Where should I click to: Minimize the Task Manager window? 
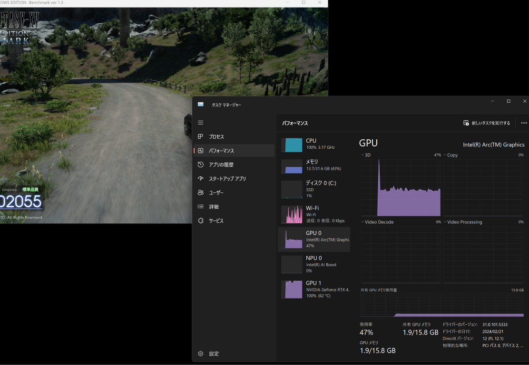click(492, 101)
